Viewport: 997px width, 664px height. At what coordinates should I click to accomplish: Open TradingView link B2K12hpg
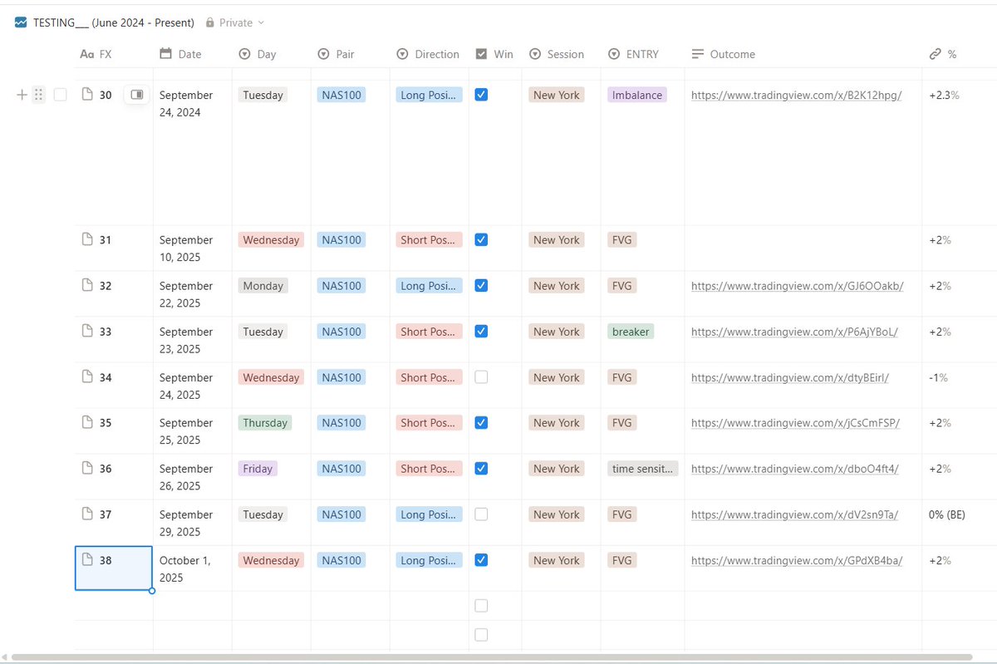(x=796, y=95)
